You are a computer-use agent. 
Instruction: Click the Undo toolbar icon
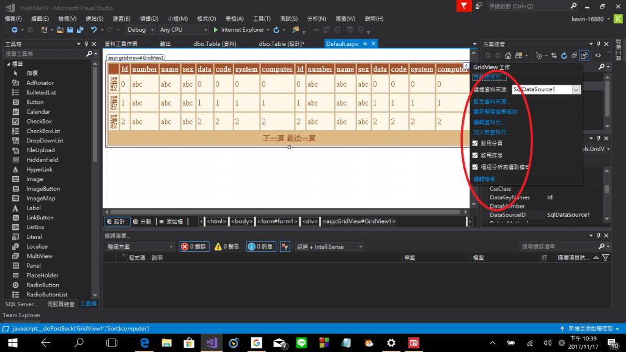[x=94, y=30]
